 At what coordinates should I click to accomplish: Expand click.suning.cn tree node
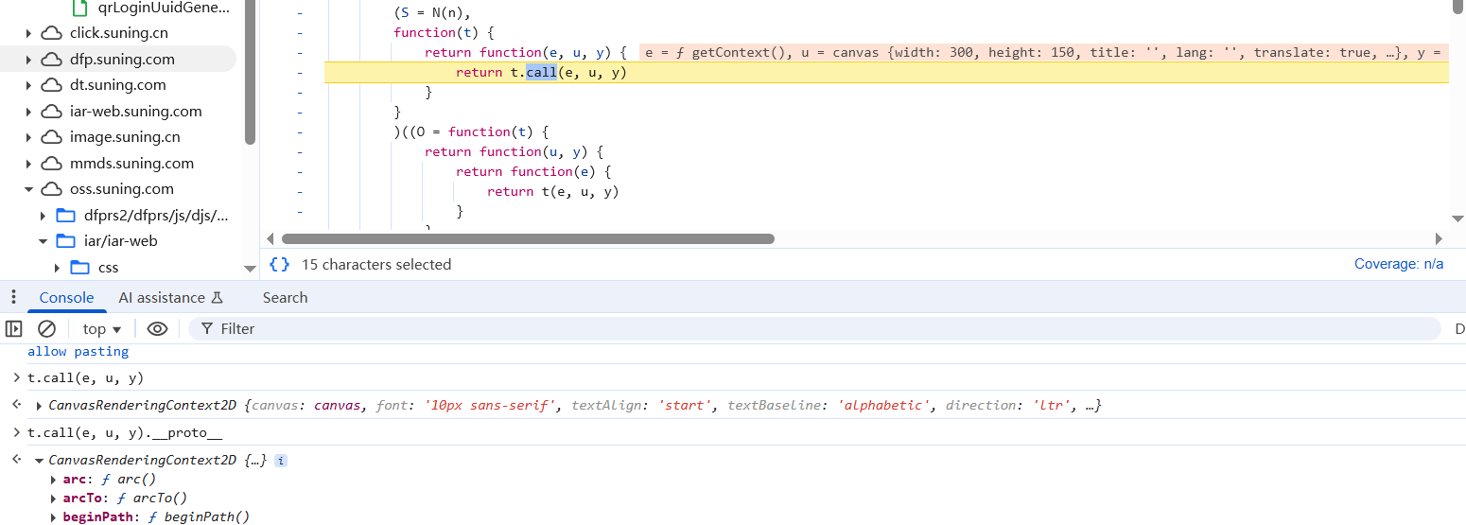click(29, 33)
